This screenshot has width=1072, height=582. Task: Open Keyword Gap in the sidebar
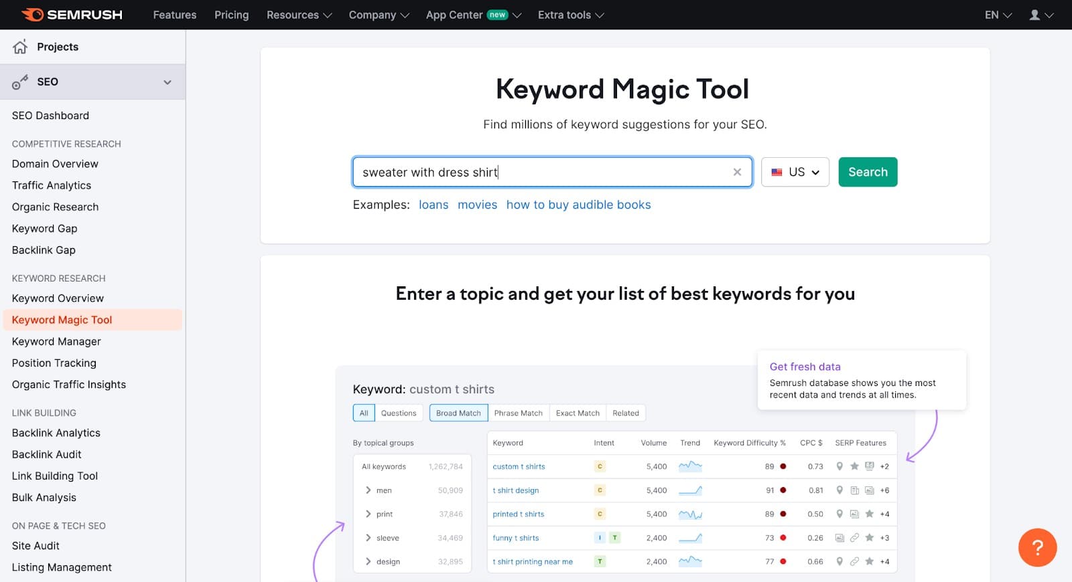pos(44,228)
